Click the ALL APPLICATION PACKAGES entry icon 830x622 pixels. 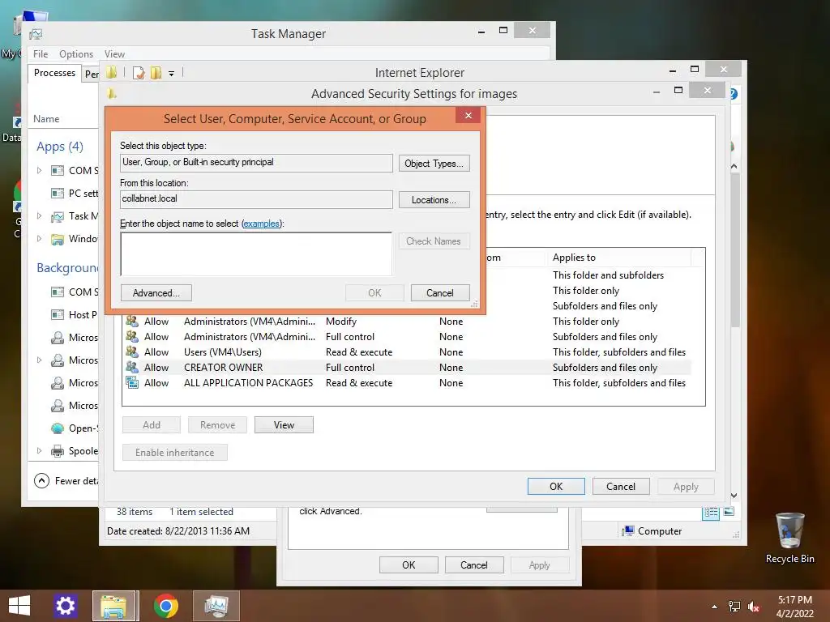(x=132, y=382)
